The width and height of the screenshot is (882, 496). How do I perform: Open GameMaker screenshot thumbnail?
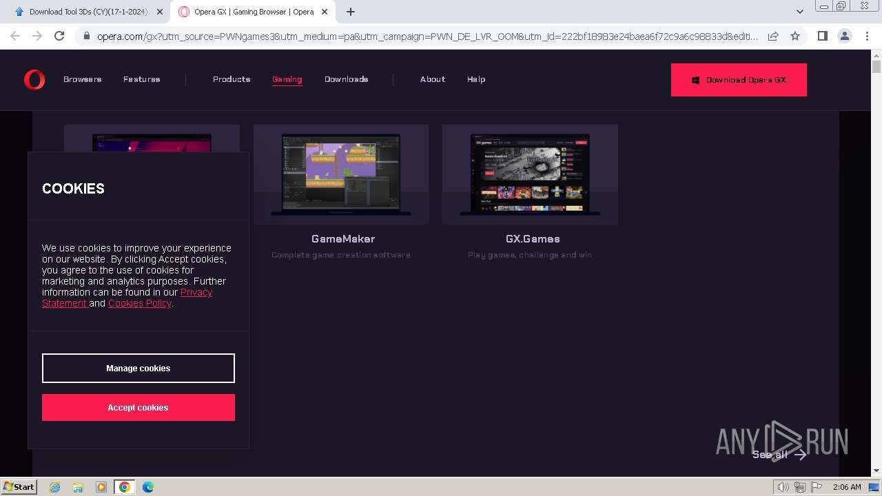pyautogui.click(x=341, y=174)
